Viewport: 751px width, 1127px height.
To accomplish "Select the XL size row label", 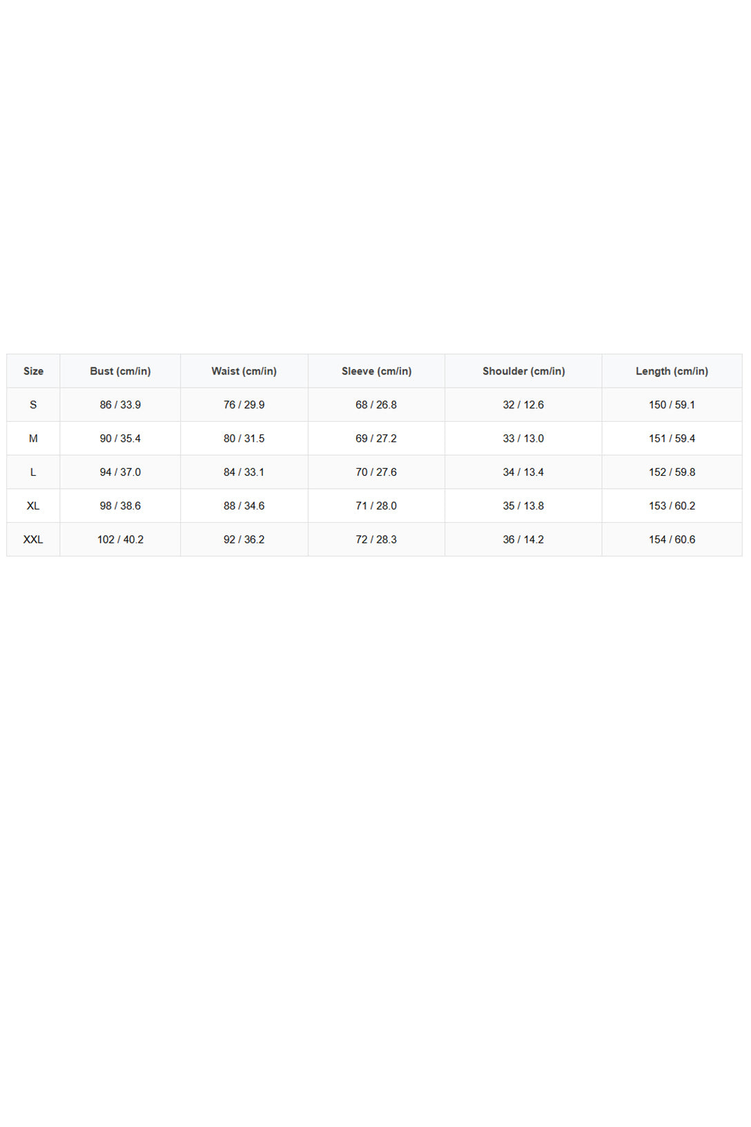I will pyautogui.click(x=33, y=506).
